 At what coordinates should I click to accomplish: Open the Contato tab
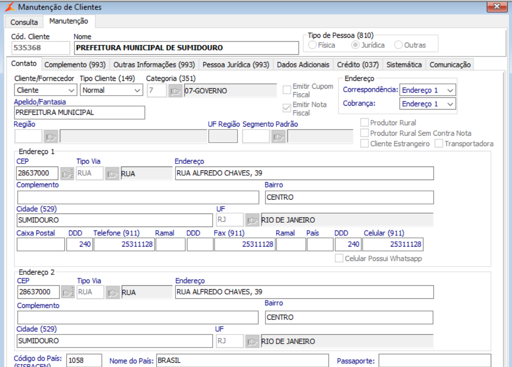click(24, 63)
